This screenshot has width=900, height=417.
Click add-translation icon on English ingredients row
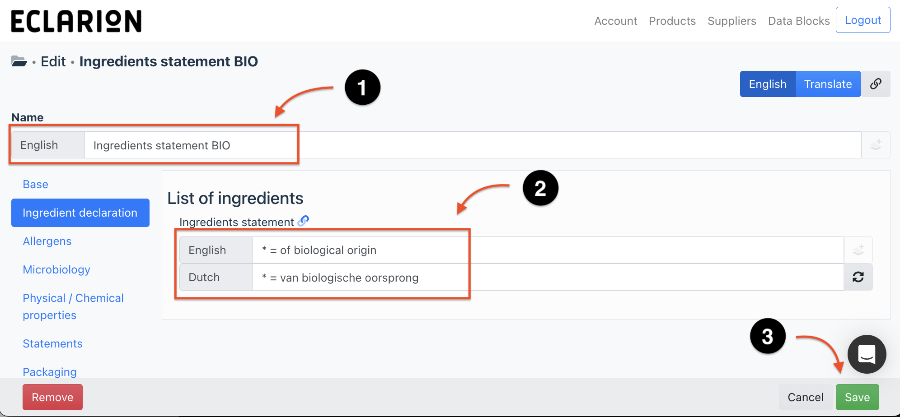[858, 250]
